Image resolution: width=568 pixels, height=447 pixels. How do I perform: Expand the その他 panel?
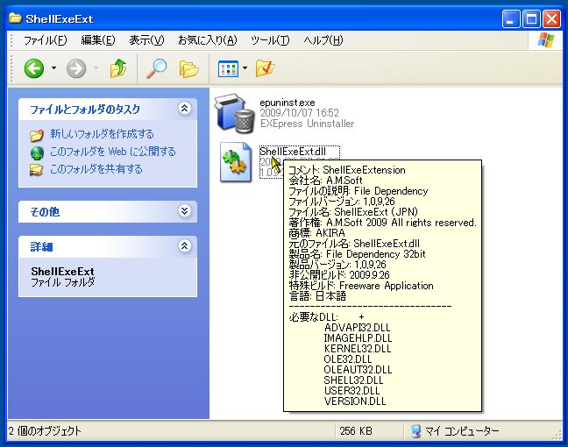185,211
